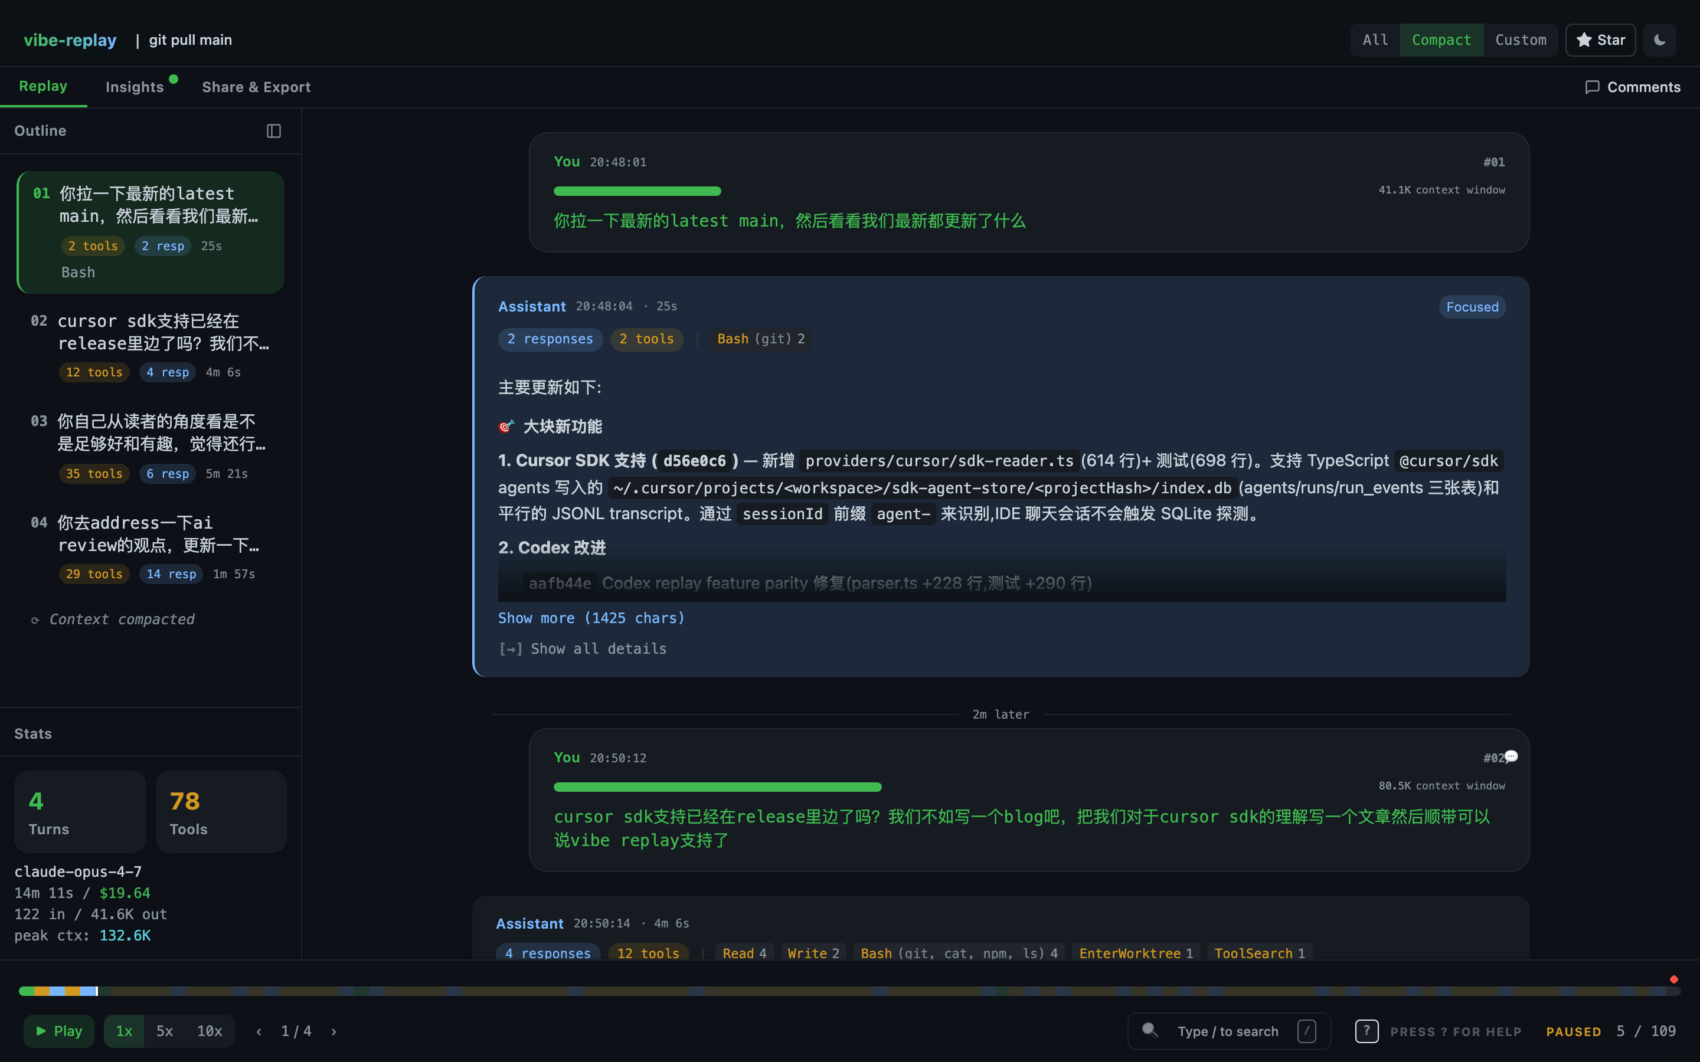
Task: Expand Show all details
Action: (583, 649)
